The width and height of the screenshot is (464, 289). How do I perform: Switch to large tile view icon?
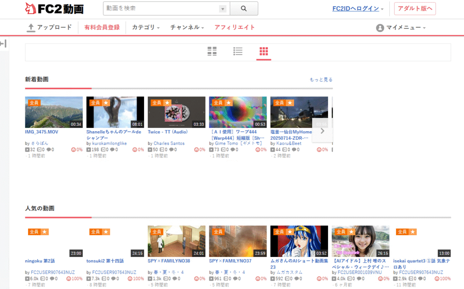click(x=212, y=52)
